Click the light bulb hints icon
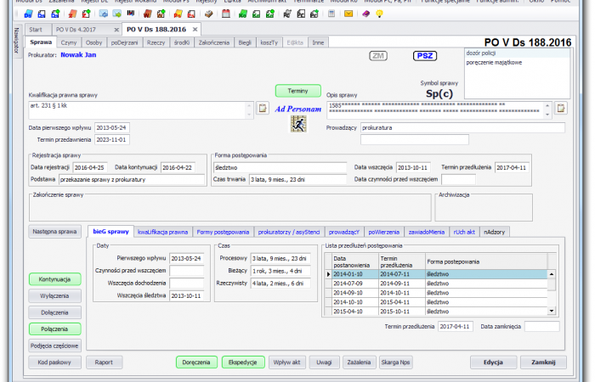Image resolution: width=595 pixels, height=382 pixels. click(379, 14)
